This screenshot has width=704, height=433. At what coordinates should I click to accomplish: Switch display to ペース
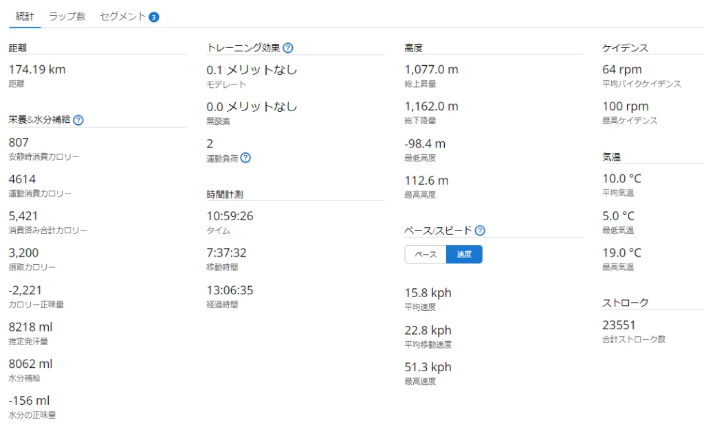point(426,255)
